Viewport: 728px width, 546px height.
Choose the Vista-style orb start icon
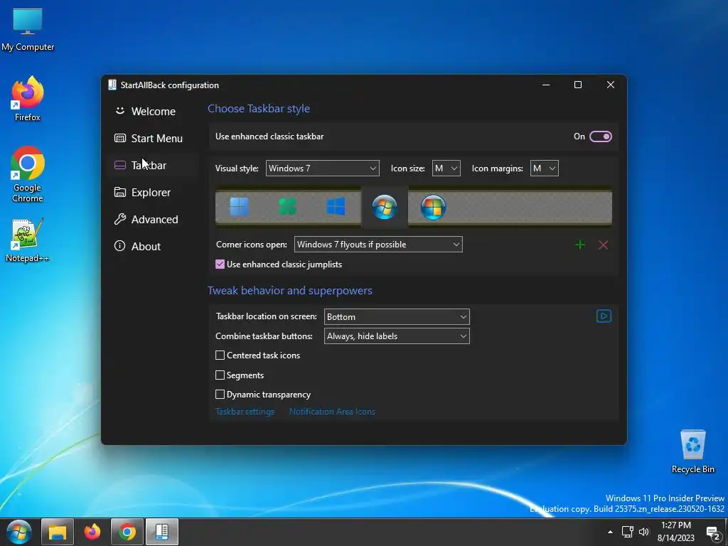tap(433, 207)
